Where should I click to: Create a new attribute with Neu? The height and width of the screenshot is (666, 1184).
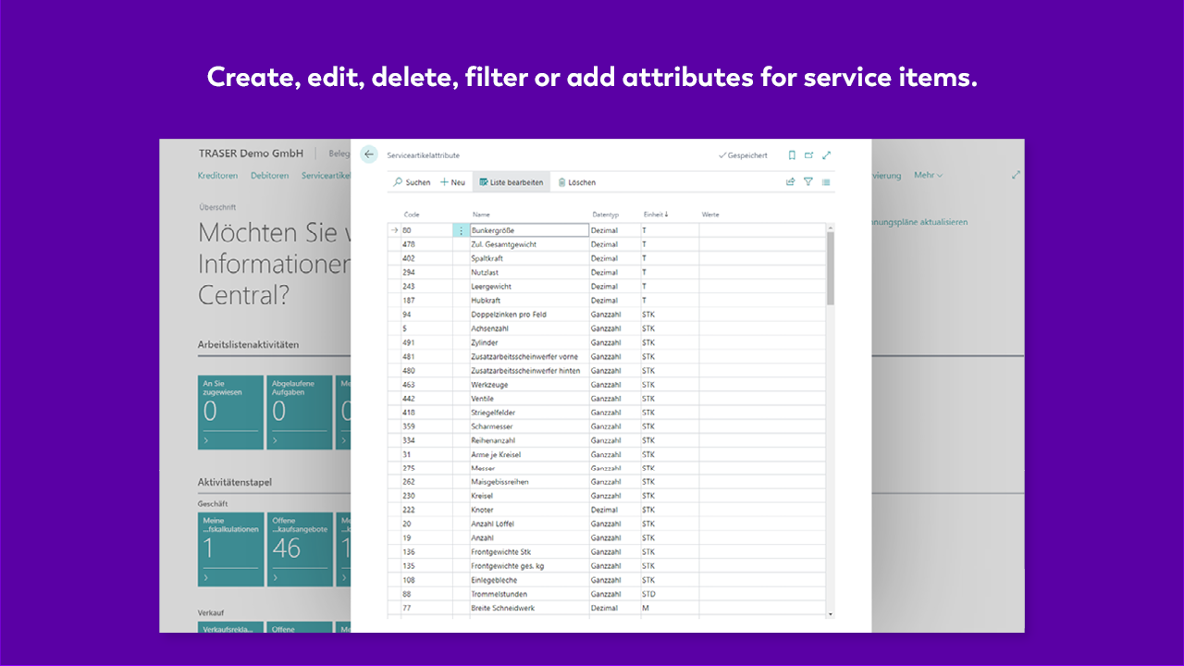pyautogui.click(x=452, y=182)
